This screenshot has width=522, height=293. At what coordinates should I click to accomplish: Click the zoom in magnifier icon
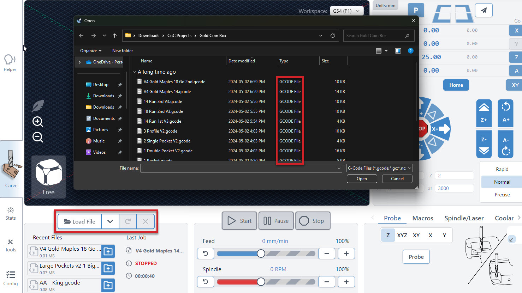coord(38,122)
